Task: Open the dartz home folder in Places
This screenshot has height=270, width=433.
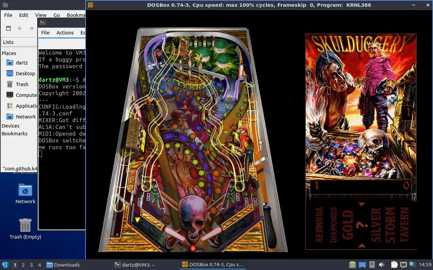Action: pos(19,63)
